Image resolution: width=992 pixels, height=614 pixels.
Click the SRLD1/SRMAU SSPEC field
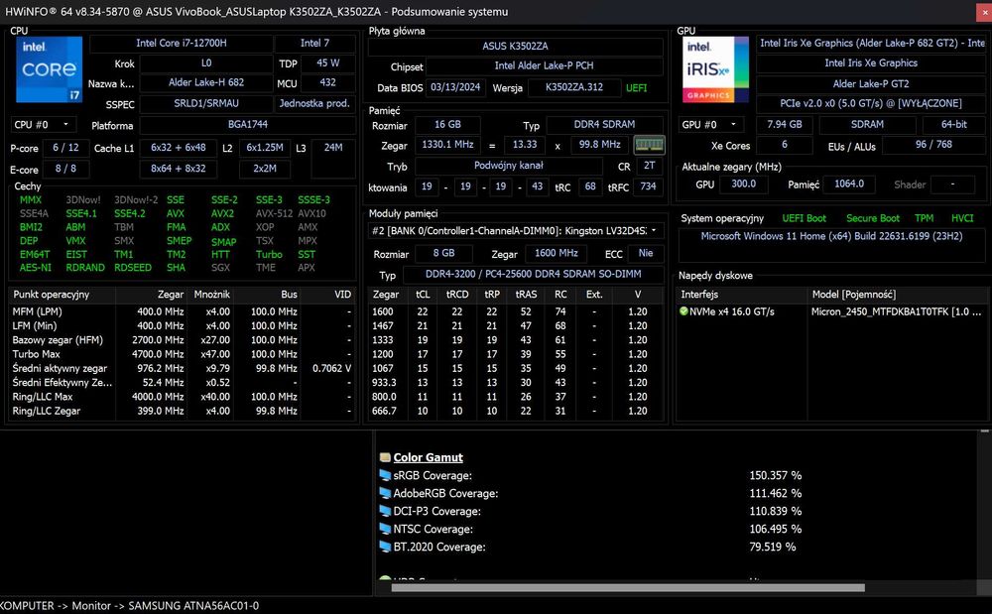tap(206, 103)
